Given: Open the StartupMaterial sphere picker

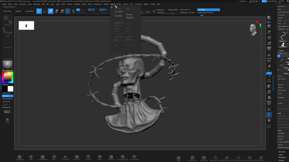Looking at the screenshot, I should tap(7, 65).
